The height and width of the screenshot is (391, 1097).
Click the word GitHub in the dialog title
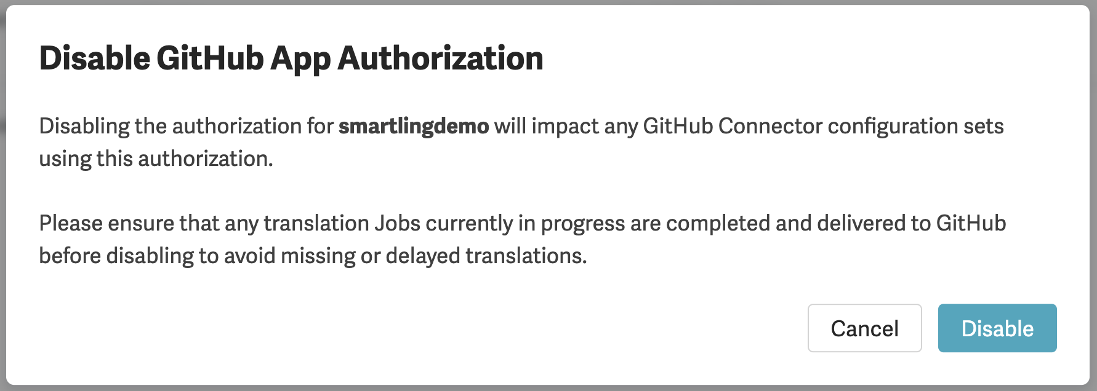tap(209, 59)
